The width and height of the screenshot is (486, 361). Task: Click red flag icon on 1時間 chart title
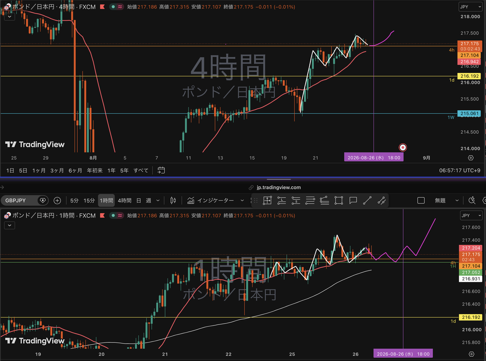click(103, 215)
